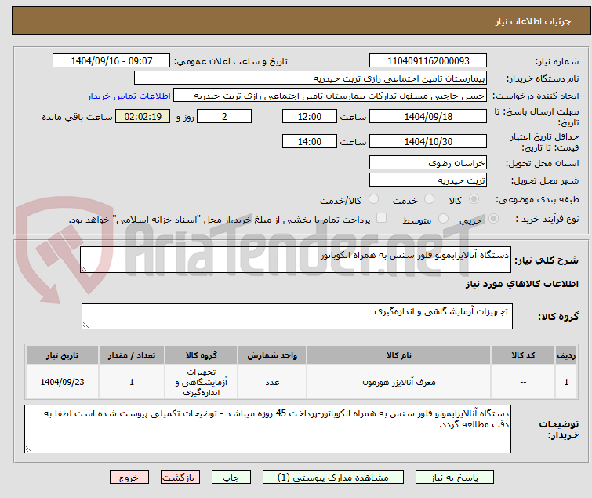
Task: Select the متوسط purchase type radio
Action: [x=443, y=219]
